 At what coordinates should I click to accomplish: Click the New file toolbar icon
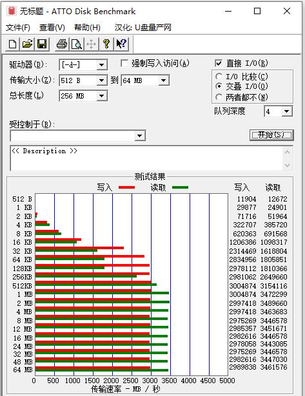tap(12, 44)
